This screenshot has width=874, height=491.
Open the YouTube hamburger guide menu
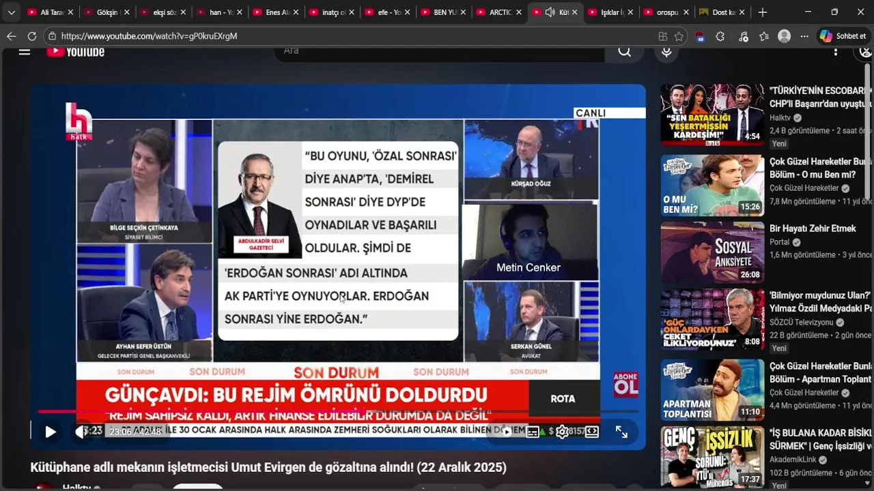click(x=25, y=51)
